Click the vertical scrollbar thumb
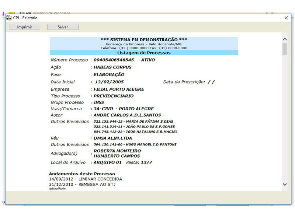 coord(284,49)
